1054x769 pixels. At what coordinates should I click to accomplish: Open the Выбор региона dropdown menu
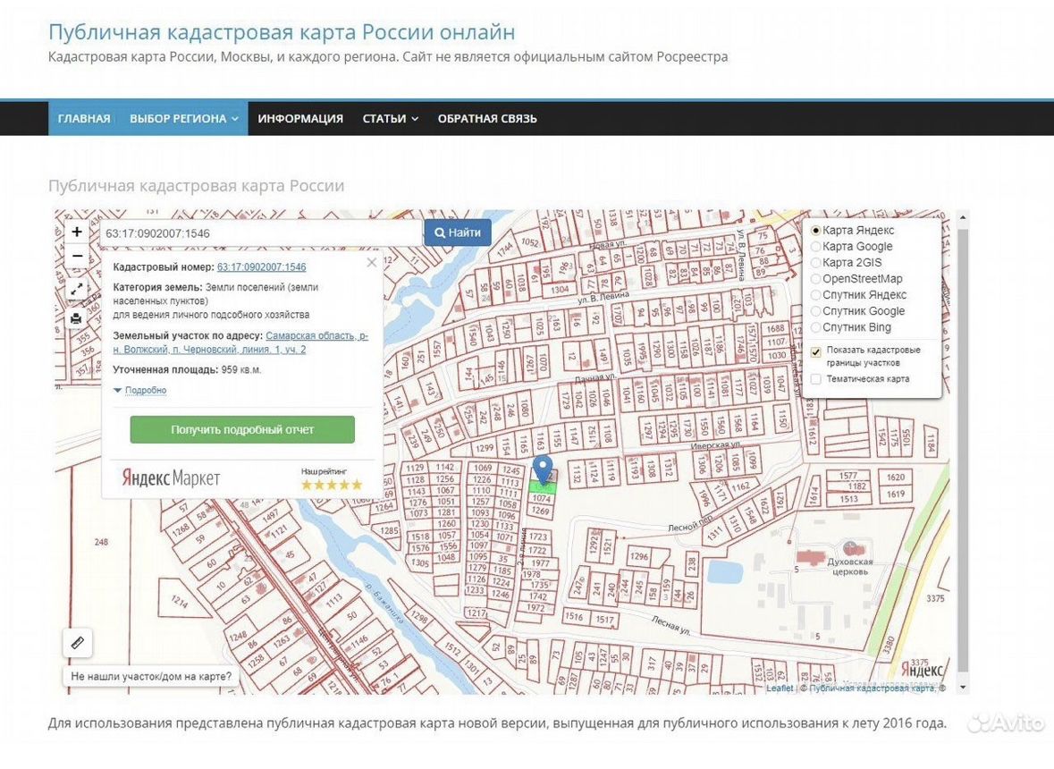(x=183, y=118)
